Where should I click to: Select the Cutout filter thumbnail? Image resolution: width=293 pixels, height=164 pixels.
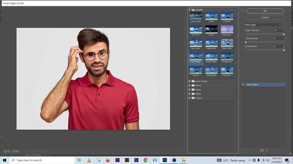pos(212,16)
